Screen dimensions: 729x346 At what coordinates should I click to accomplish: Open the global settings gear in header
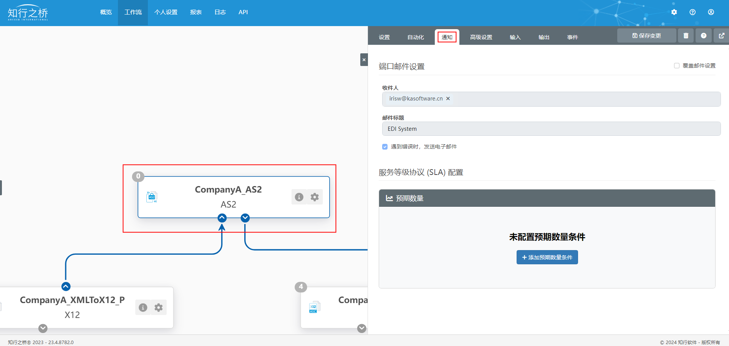[674, 12]
